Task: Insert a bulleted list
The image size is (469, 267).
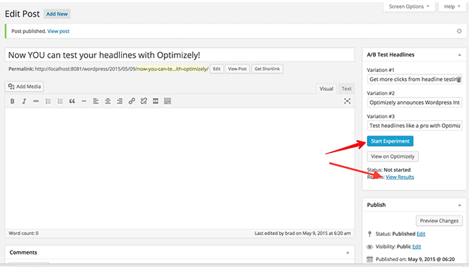Action: [48, 101]
